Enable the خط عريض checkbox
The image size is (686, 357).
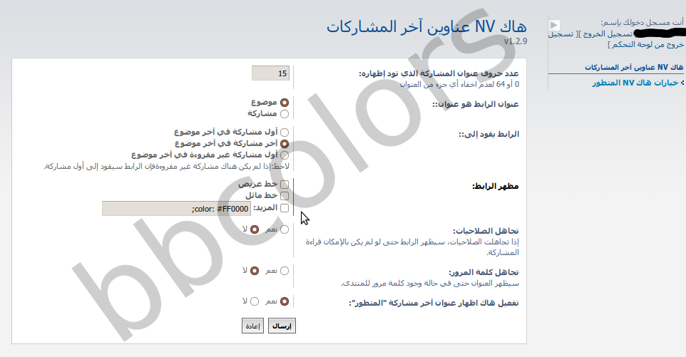pyautogui.click(x=285, y=185)
